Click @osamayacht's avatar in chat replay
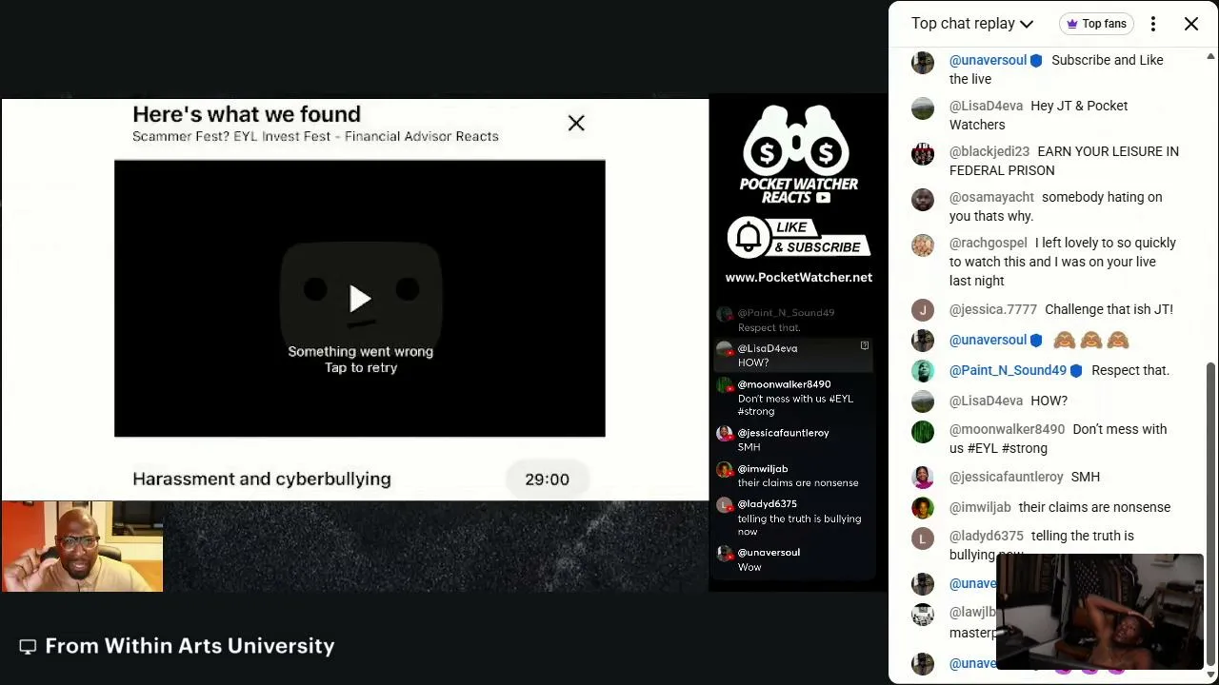 click(923, 199)
